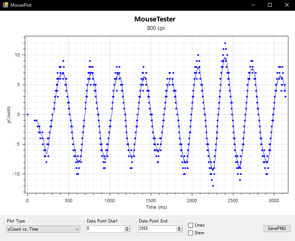Image resolution: width=295 pixels, height=241 pixels.
Task: Minimize the MousePlot window
Action: click(x=253, y=5)
